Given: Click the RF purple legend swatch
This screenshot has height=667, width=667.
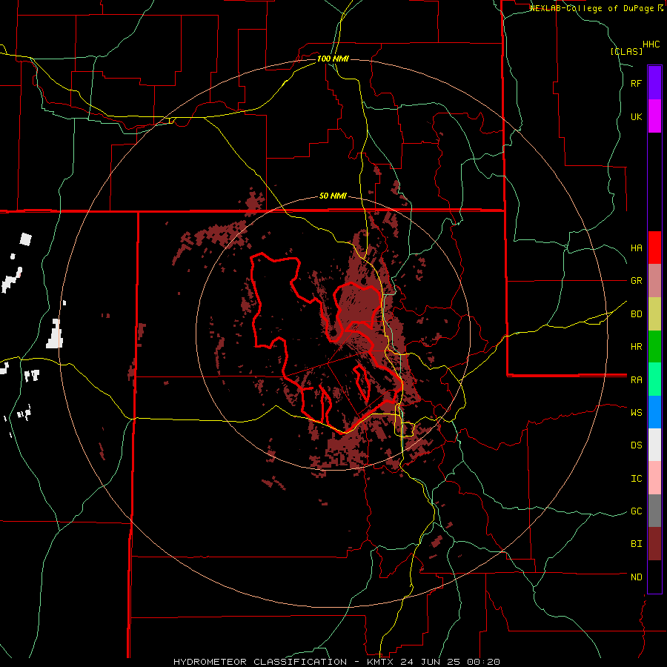Looking at the screenshot, I should click(x=654, y=82).
